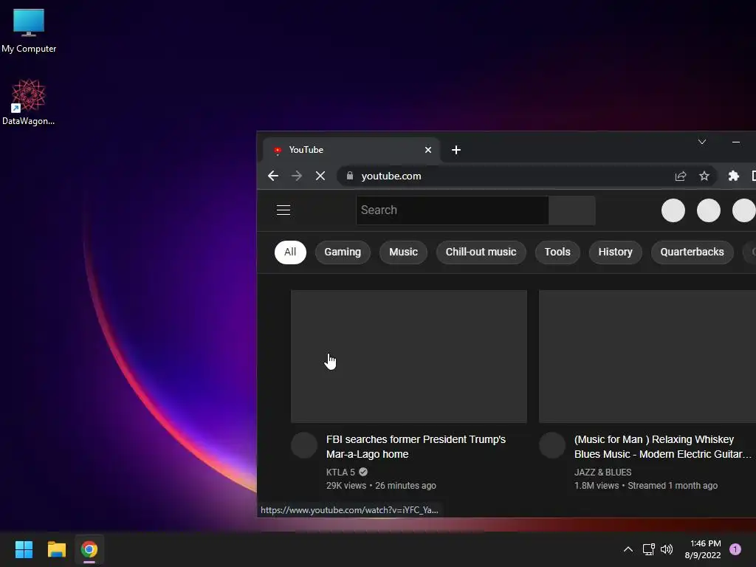Click the Chrome taskbar icon
Image resolution: width=756 pixels, height=567 pixels.
pyautogui.click(x=89, y=549)
